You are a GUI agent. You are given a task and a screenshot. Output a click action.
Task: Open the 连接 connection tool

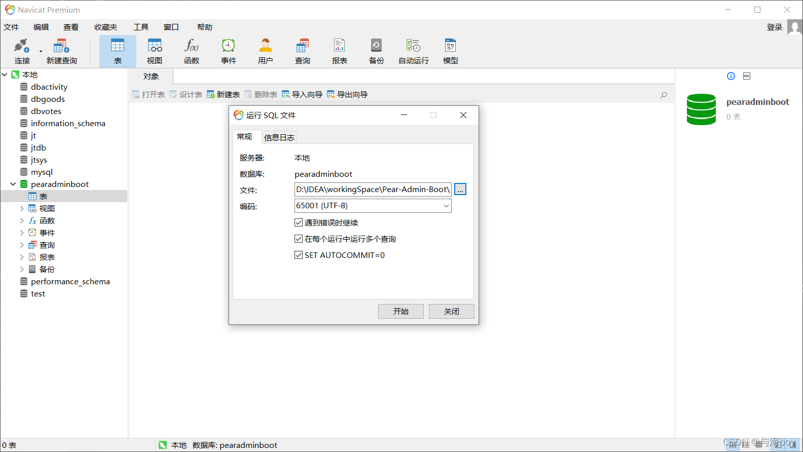[x=22, y=51]
